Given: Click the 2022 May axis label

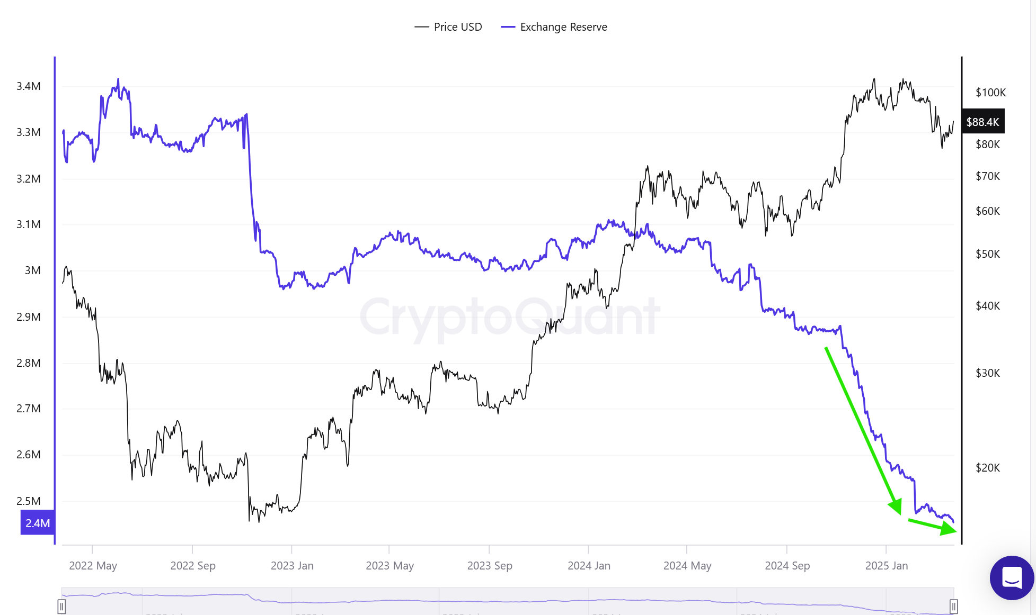Looking at the screenshot, I should point(93,566).
